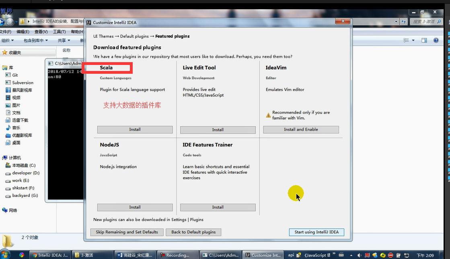450x259 pixels.
Task: Install the Scala plugin
Action: [x=135, y=129]
